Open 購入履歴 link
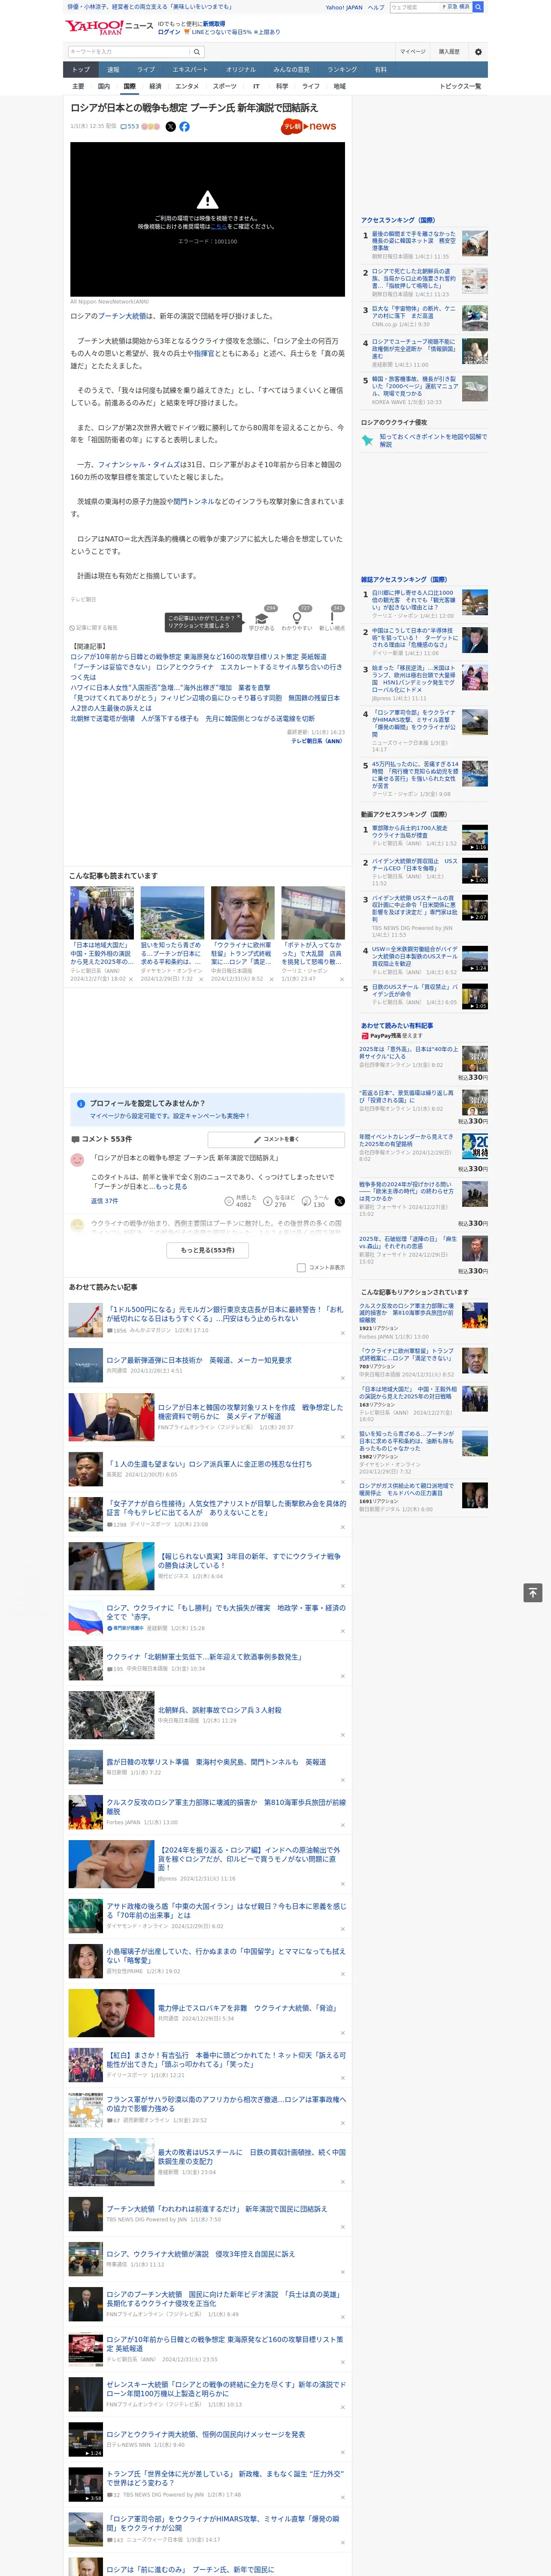The height and width of the screenshot is (2576, 551). (x=449, y=52)
